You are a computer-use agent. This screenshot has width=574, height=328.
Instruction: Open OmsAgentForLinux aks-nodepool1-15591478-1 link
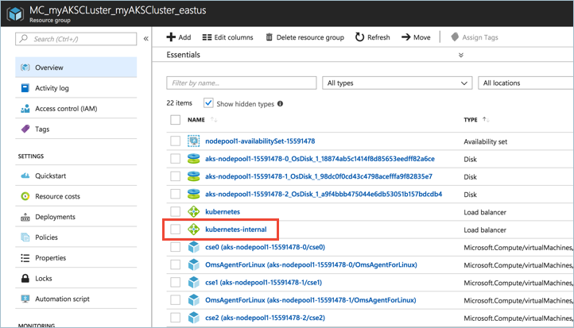tap(310, 300)
